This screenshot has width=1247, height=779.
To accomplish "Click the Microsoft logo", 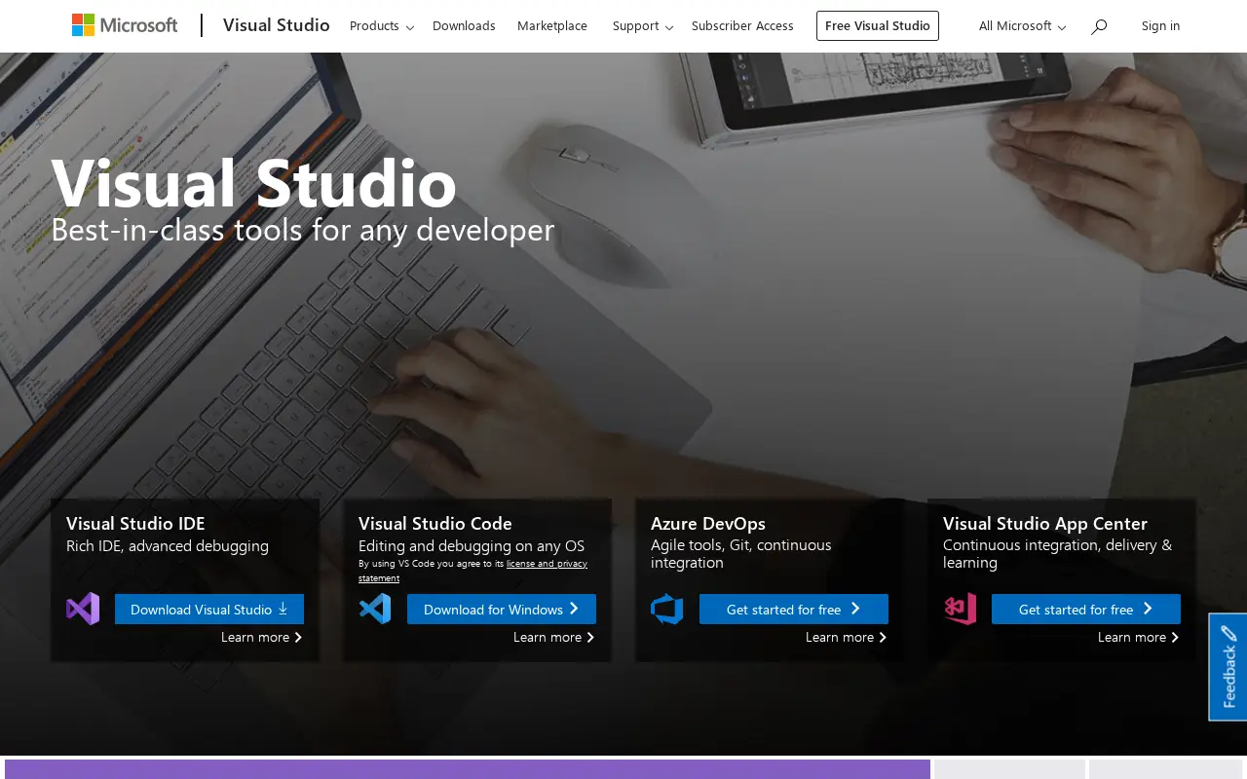I will click(x=125, y=25).
